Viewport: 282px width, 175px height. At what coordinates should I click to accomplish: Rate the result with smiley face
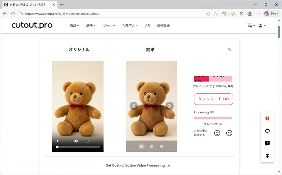(x=217, y=133)
